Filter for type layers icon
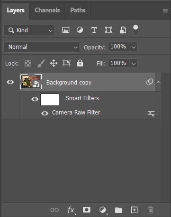 (94, 30)
